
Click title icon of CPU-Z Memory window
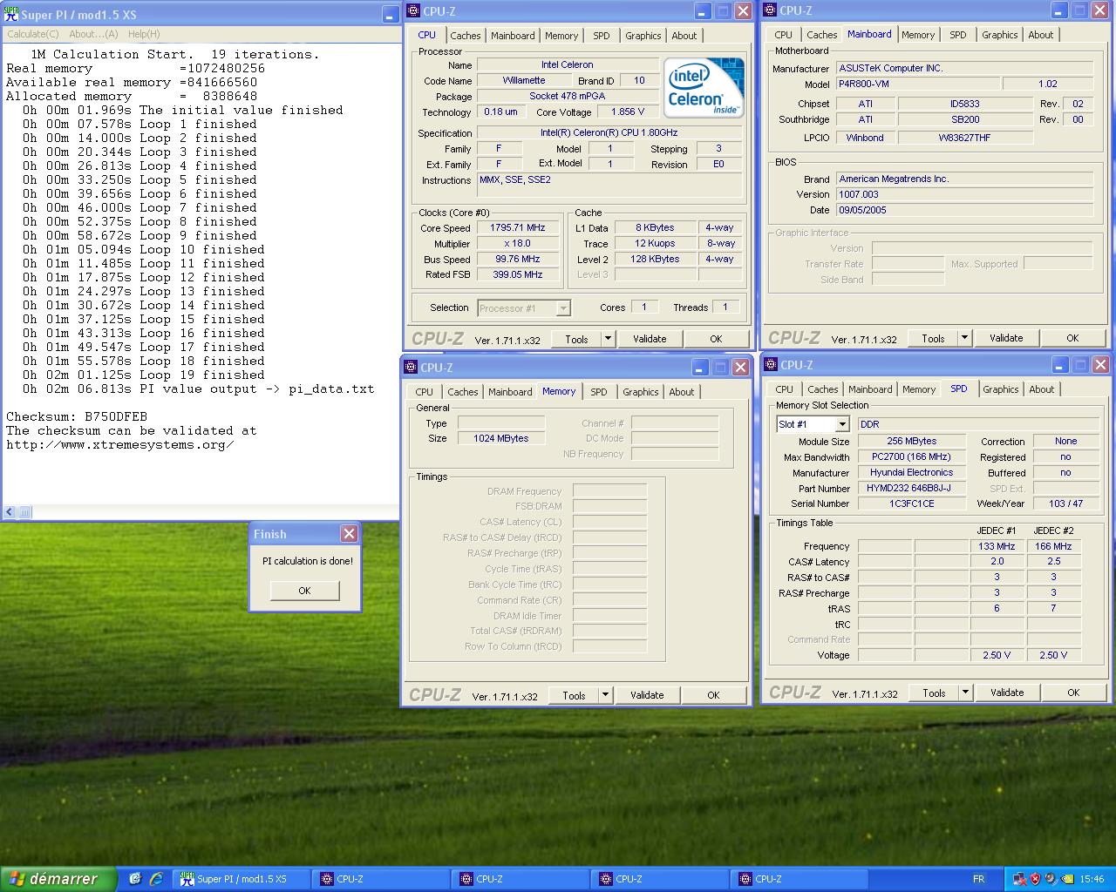click(412, 368)
